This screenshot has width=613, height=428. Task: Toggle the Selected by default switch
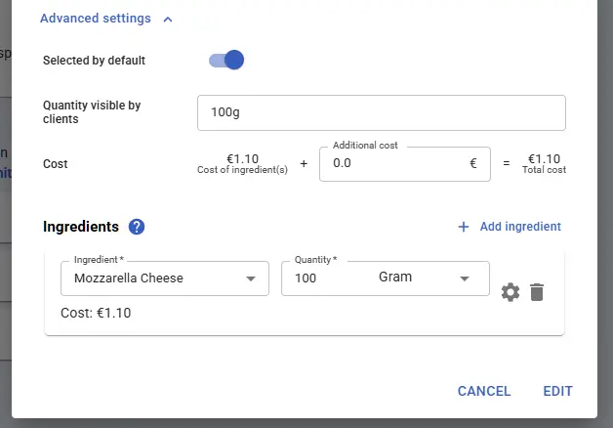[x=226, y=61]
